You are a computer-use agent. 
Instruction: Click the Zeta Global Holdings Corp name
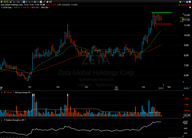tap(12, 5)
